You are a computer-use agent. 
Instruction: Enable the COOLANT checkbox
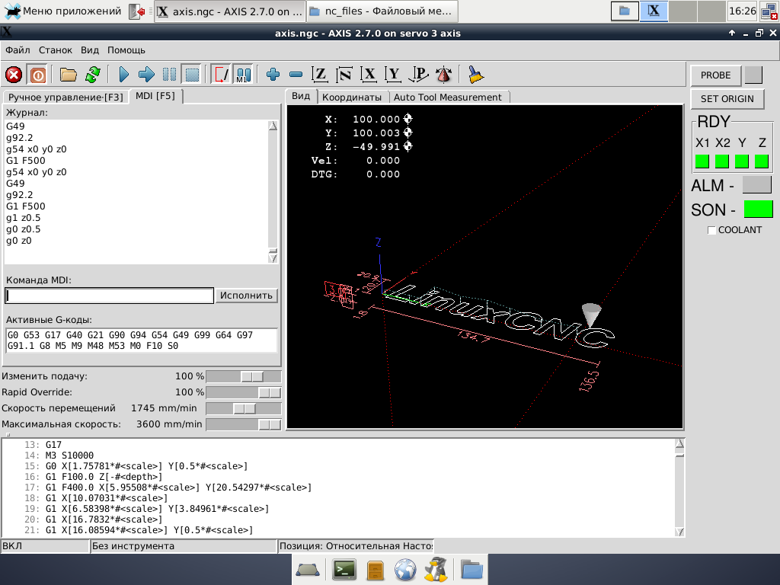(x=712, y=230)
